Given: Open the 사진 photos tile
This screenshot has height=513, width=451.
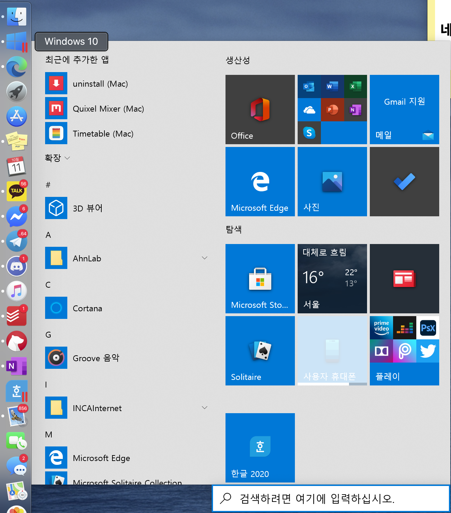Looking at the screenshot, I should tap(332, 182).
